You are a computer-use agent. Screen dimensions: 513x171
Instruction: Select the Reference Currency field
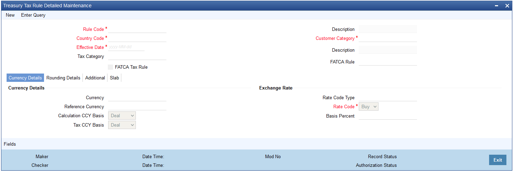click(137, 106)
